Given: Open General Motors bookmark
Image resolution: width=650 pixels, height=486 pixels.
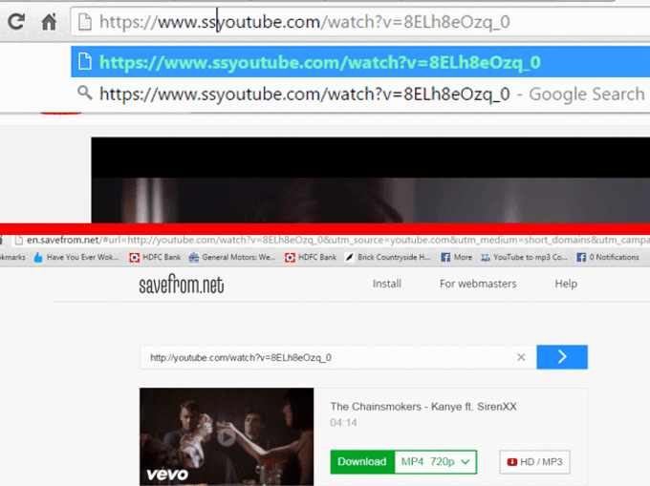Looking at the screenshot, I should [x=232, y=257].
